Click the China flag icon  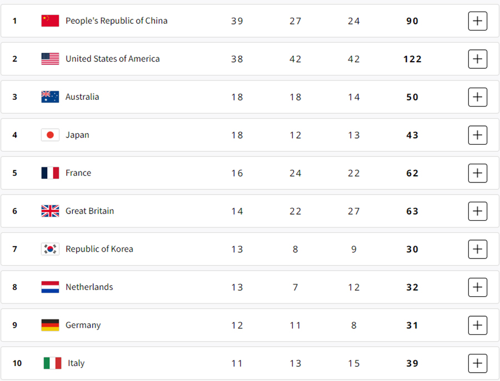[x=50, y=21]
